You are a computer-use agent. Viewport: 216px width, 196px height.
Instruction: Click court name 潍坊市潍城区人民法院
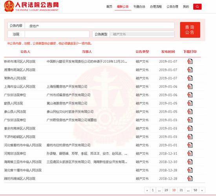tap(20, 179)
